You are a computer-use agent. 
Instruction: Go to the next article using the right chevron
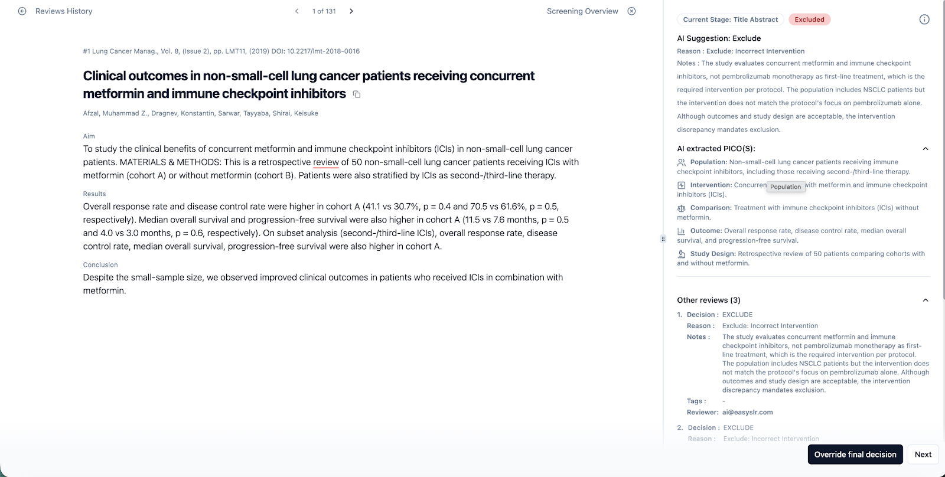(351, 11)
